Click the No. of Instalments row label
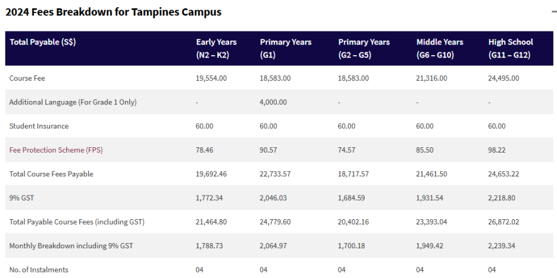Image resolution: width=557 pixels, height=278 pixels. [x=39, y=270]
